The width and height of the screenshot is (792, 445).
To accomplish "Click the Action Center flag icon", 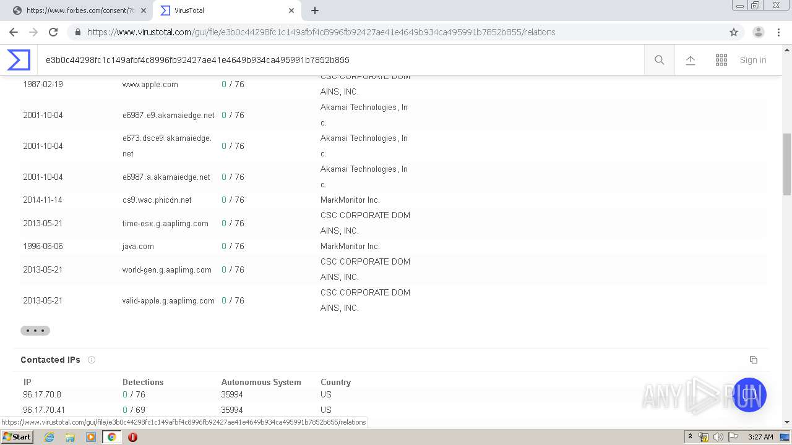I will tap(733, 437).
